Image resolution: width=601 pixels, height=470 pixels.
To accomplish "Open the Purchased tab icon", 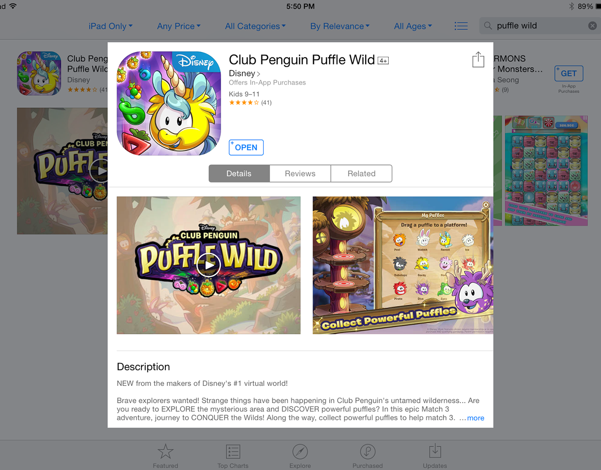I will 367,451.
